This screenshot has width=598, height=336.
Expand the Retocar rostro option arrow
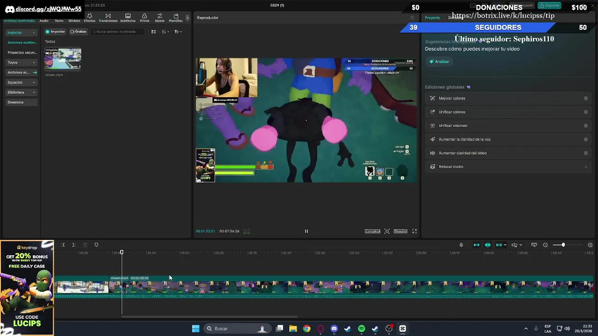point(586,167)
